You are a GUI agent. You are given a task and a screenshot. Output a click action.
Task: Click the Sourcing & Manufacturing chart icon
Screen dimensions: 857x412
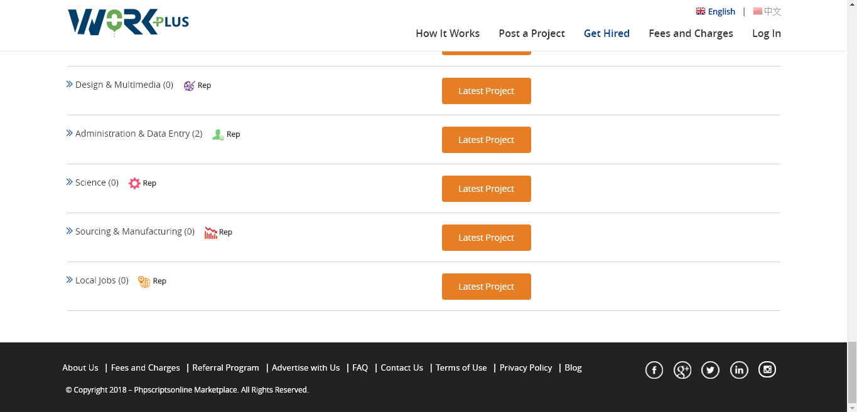(211, 233)
